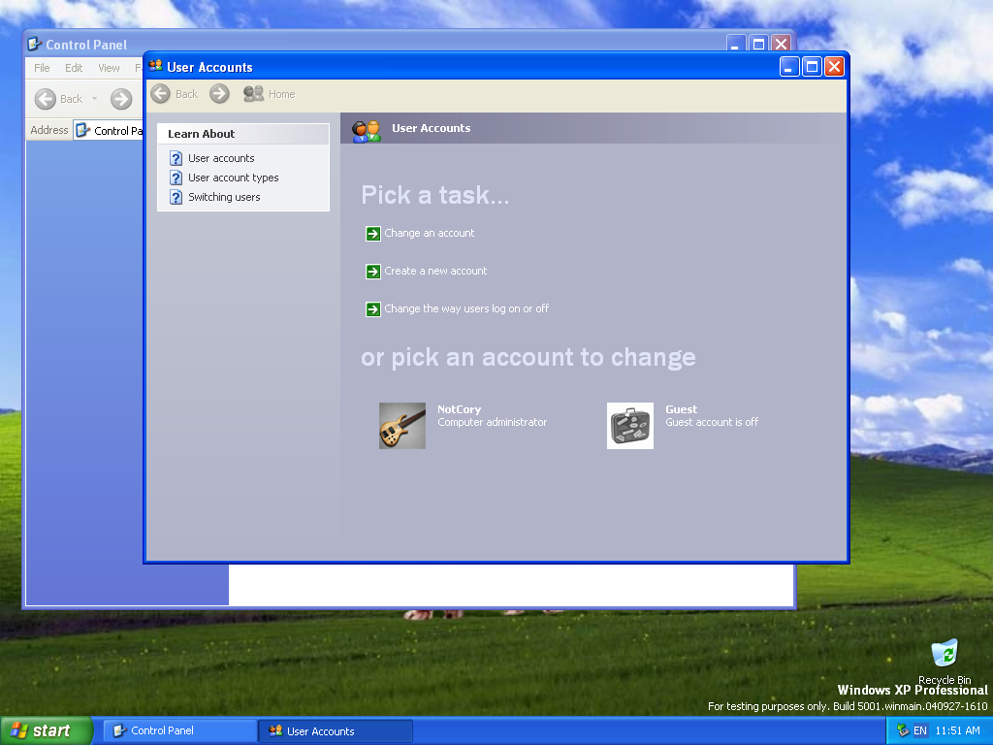
Task: Select the NotCory guitar account picture
Action: (x=402, y=426)
